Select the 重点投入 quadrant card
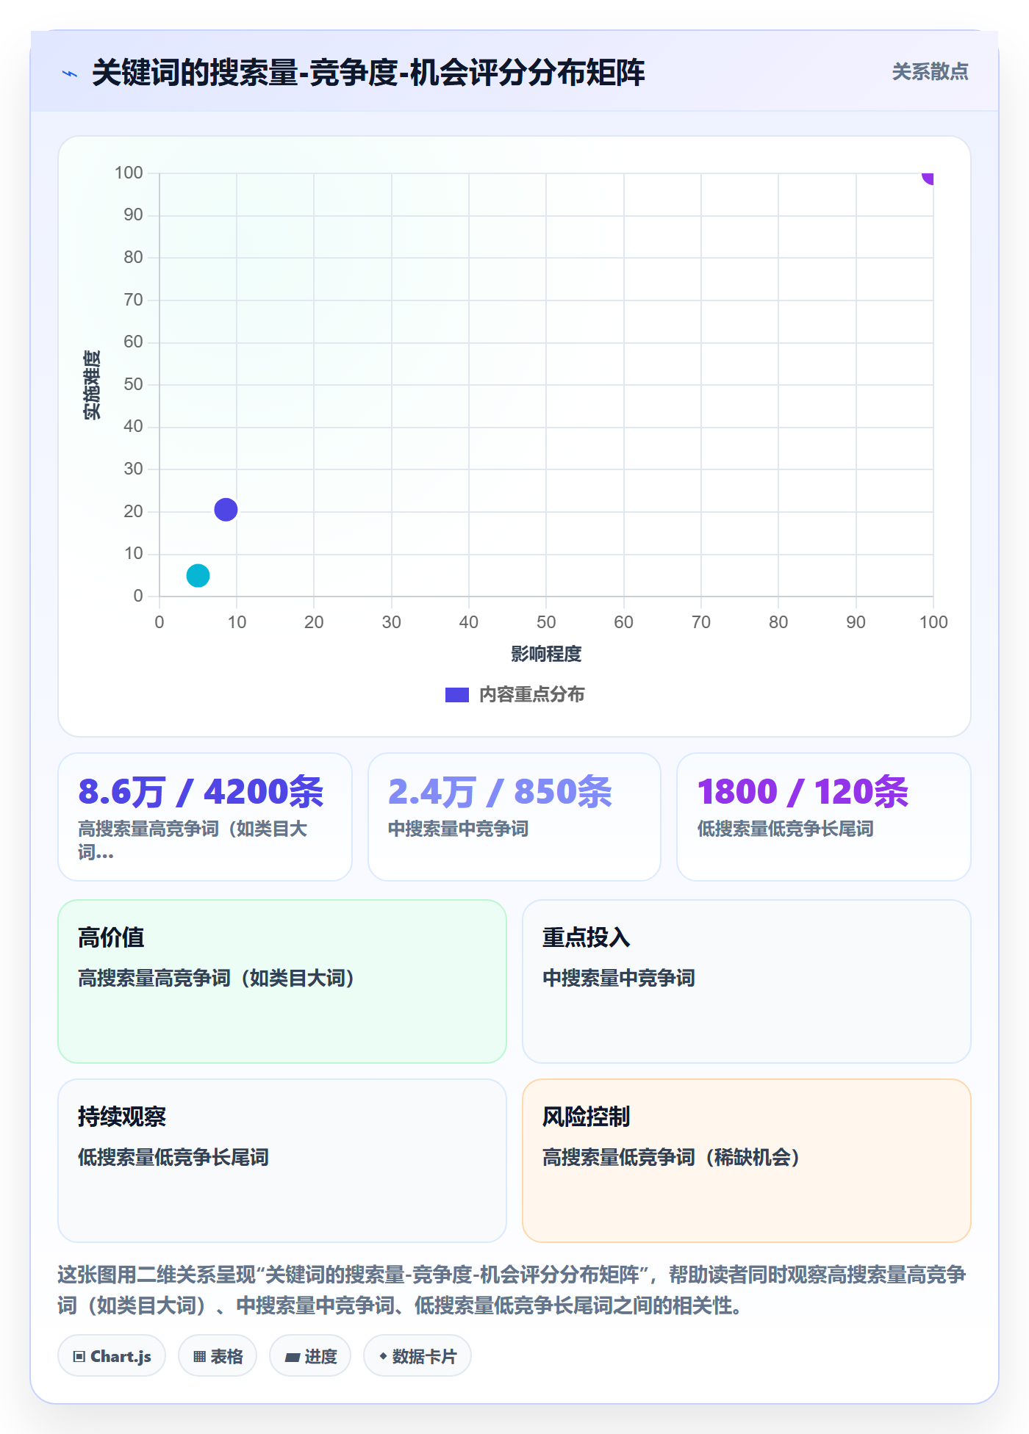 747,981
